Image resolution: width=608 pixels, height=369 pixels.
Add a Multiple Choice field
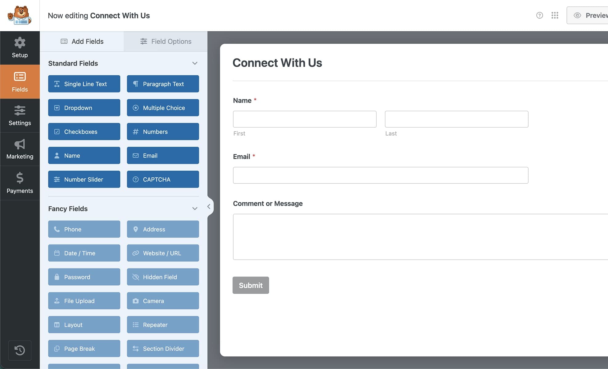163,108
